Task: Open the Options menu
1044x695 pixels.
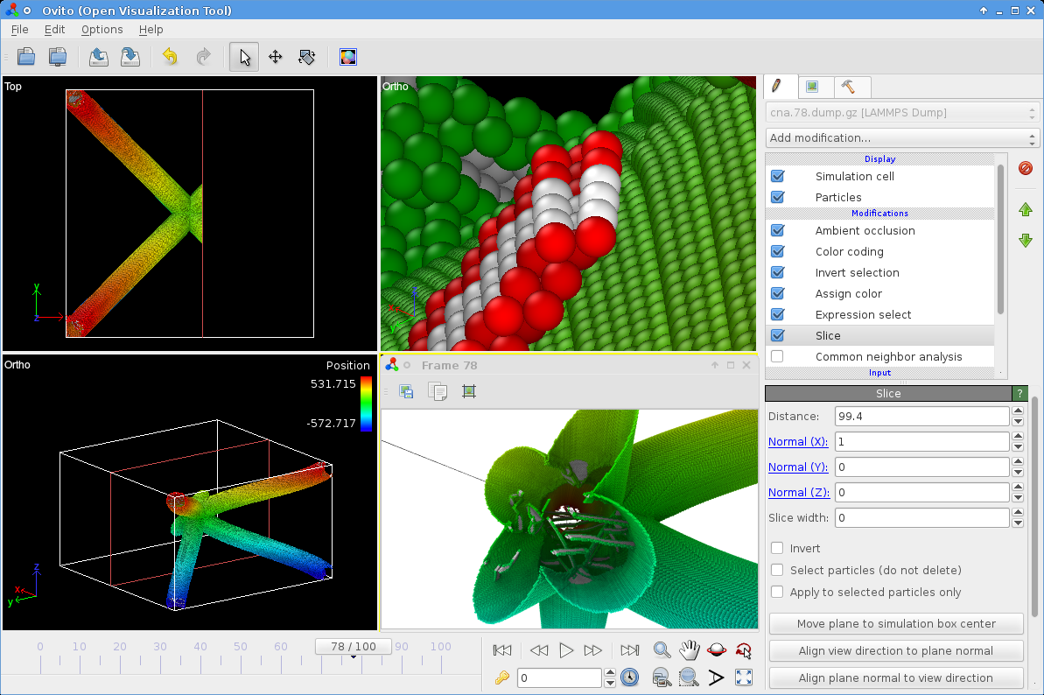Action: point(102,29)
